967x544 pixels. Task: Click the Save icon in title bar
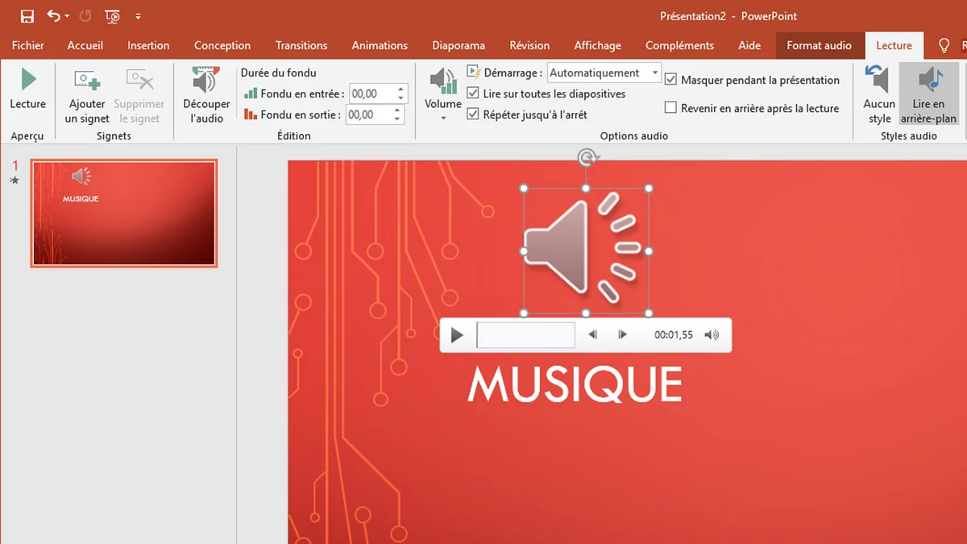(x=27, y=16)
